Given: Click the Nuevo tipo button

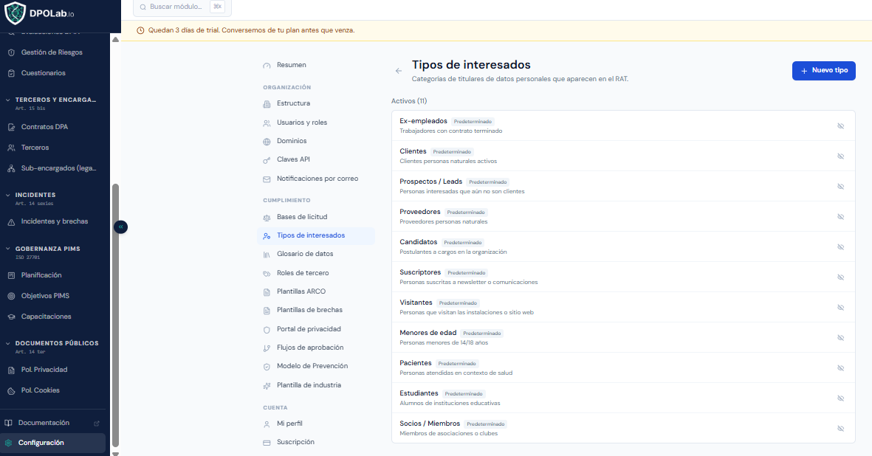Looking at the screenshot, I should click(823, 71).
